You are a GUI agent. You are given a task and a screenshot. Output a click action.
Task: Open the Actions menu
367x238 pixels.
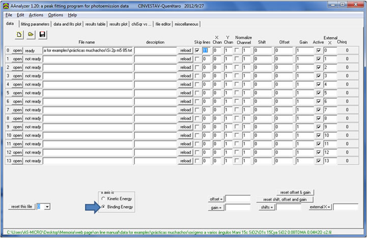[36, 15]
